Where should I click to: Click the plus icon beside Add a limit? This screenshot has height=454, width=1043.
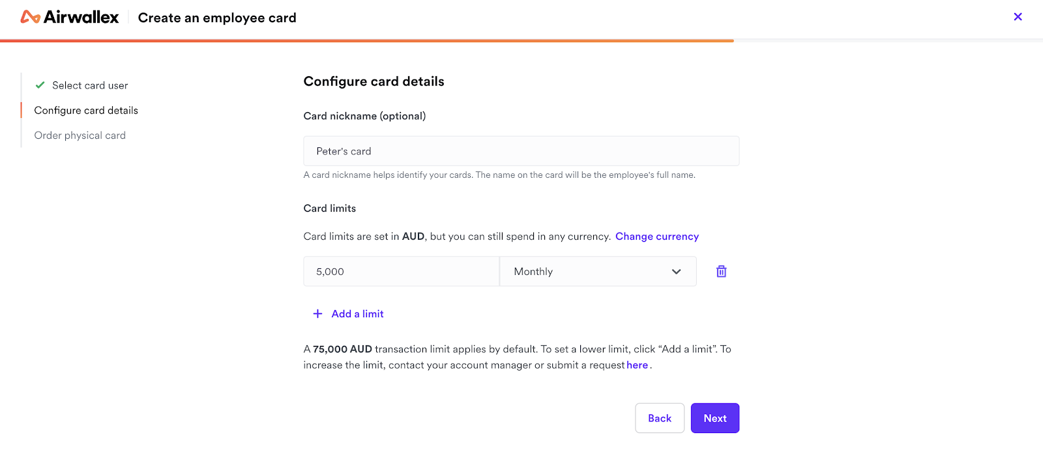[x=317, y=314]
